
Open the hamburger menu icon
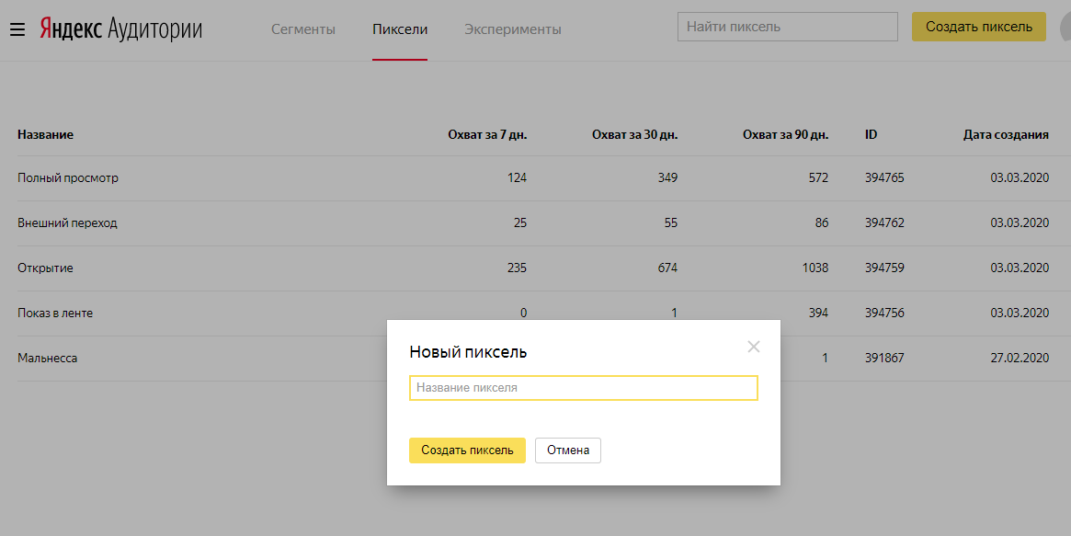pyautogui.click(x=17, y=29)
